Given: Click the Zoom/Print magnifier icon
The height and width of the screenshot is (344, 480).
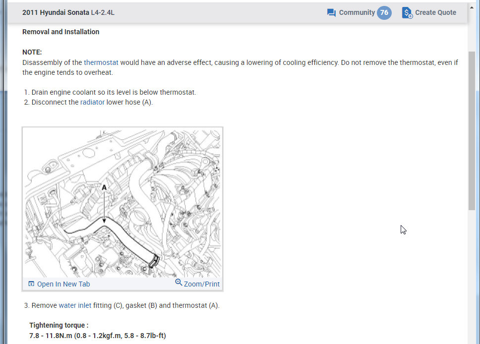Looking at the screenshot, I should point(179,283).
